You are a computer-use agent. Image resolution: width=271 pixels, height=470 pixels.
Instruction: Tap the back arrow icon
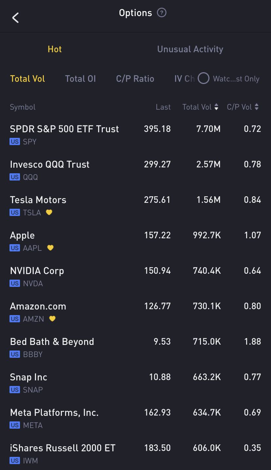tap(15, 18)
